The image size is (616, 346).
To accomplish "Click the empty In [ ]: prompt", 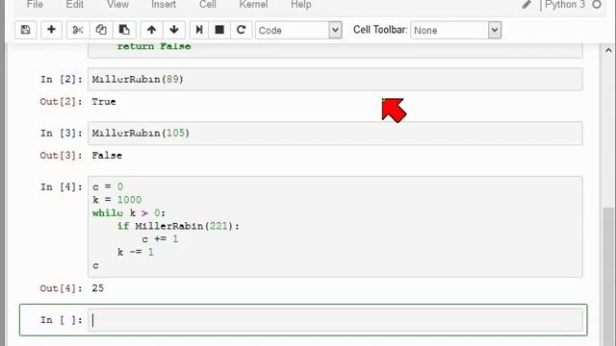I will click(x=62, y=320).
